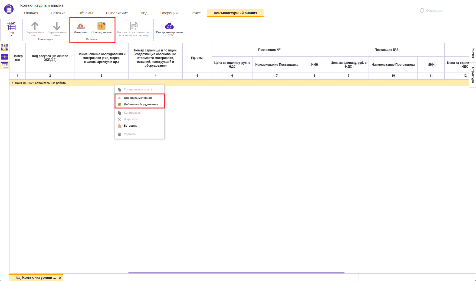Insert Оборудование via ribbon icon
This screenshot has height=281, width=476.
coord(101,26)
